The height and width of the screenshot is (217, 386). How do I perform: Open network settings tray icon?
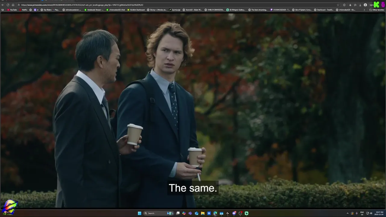coord(367,213)
